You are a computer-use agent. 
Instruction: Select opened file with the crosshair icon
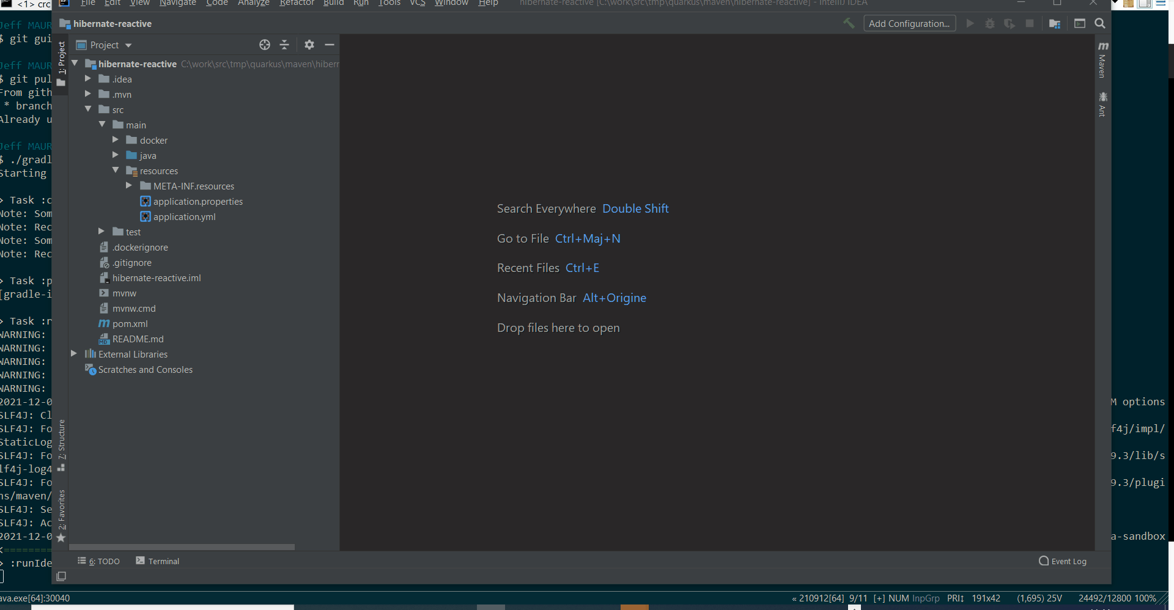265,45
